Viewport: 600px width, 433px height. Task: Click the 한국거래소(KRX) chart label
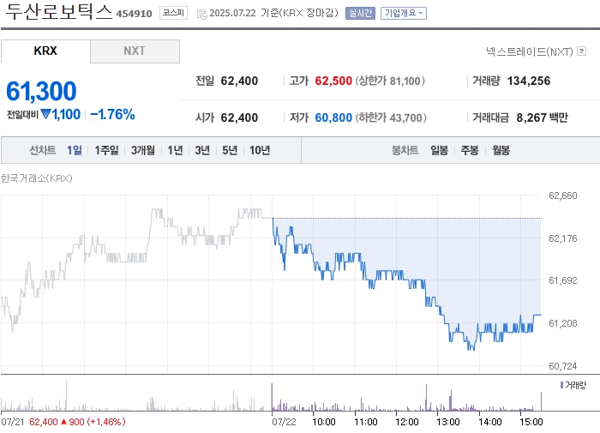[x=36, y=178]
